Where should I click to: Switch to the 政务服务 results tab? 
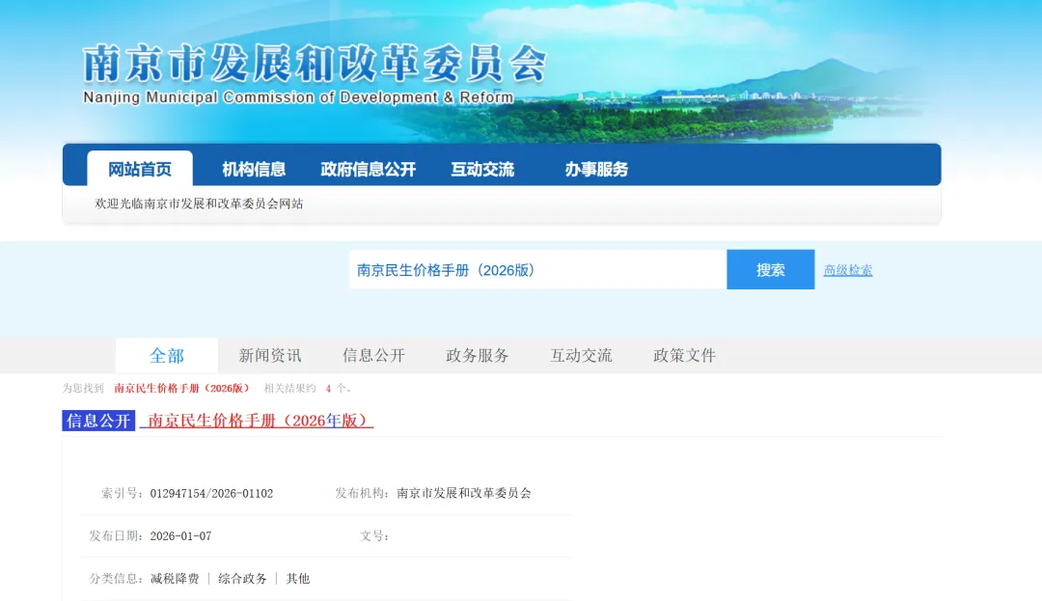478,355
